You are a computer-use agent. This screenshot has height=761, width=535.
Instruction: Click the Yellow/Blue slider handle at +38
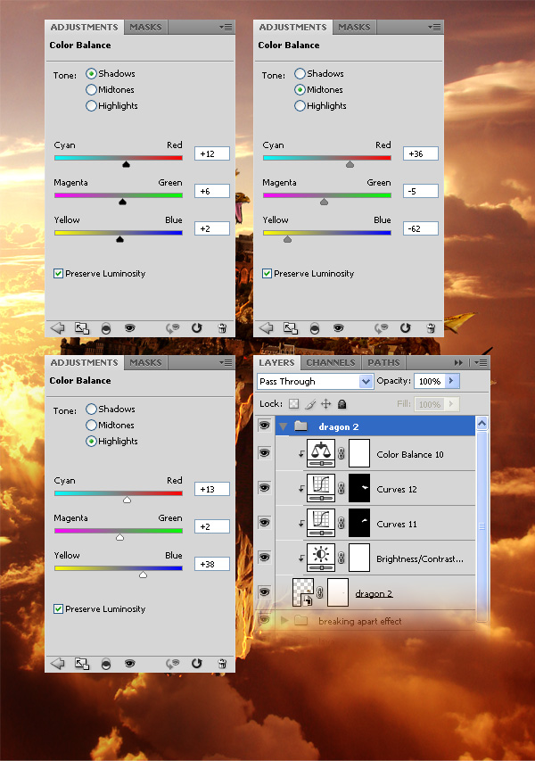[143, 575]
